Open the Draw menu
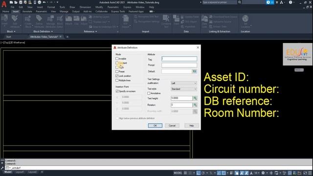 tap(72, 7)
